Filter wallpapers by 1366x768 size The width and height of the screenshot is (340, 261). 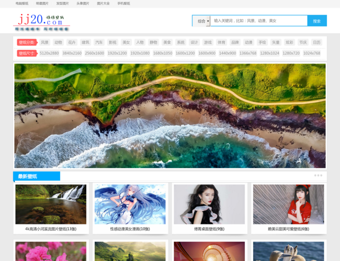[x=248, y=53]
